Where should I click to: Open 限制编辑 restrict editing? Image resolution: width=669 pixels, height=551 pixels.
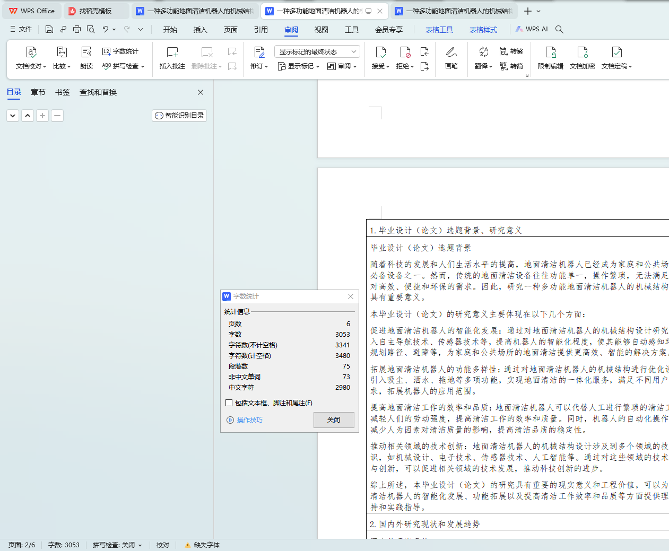551,58
